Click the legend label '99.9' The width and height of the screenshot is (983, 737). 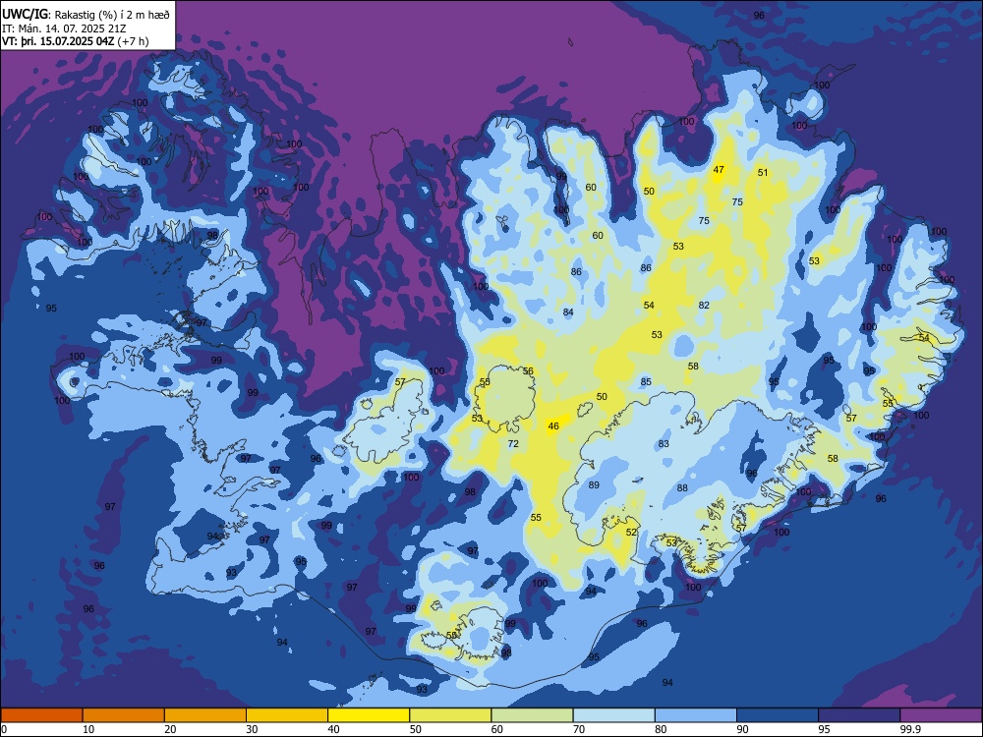[910, 729]
